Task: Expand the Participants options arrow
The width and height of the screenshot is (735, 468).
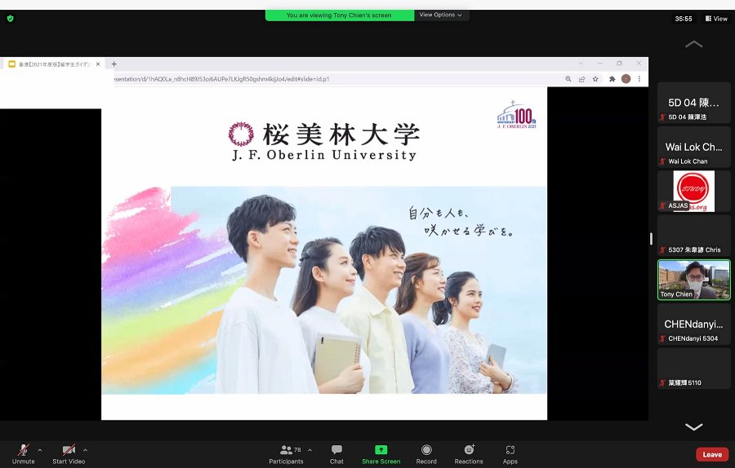Action: click(x=310, y=450)
